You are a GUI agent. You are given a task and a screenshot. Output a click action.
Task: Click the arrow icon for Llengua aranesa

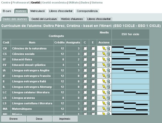104,98
